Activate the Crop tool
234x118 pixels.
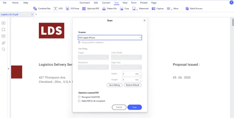pyautogui.click(x=124, y=9)
